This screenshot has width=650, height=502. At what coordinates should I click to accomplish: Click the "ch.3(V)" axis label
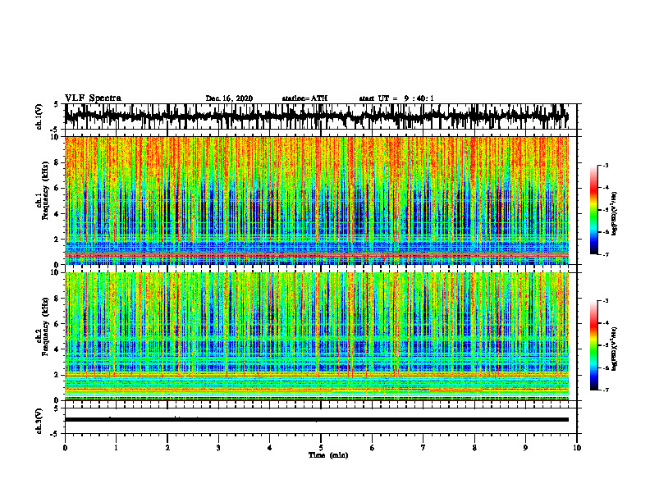pyautogui.click(x=39, y=421)
